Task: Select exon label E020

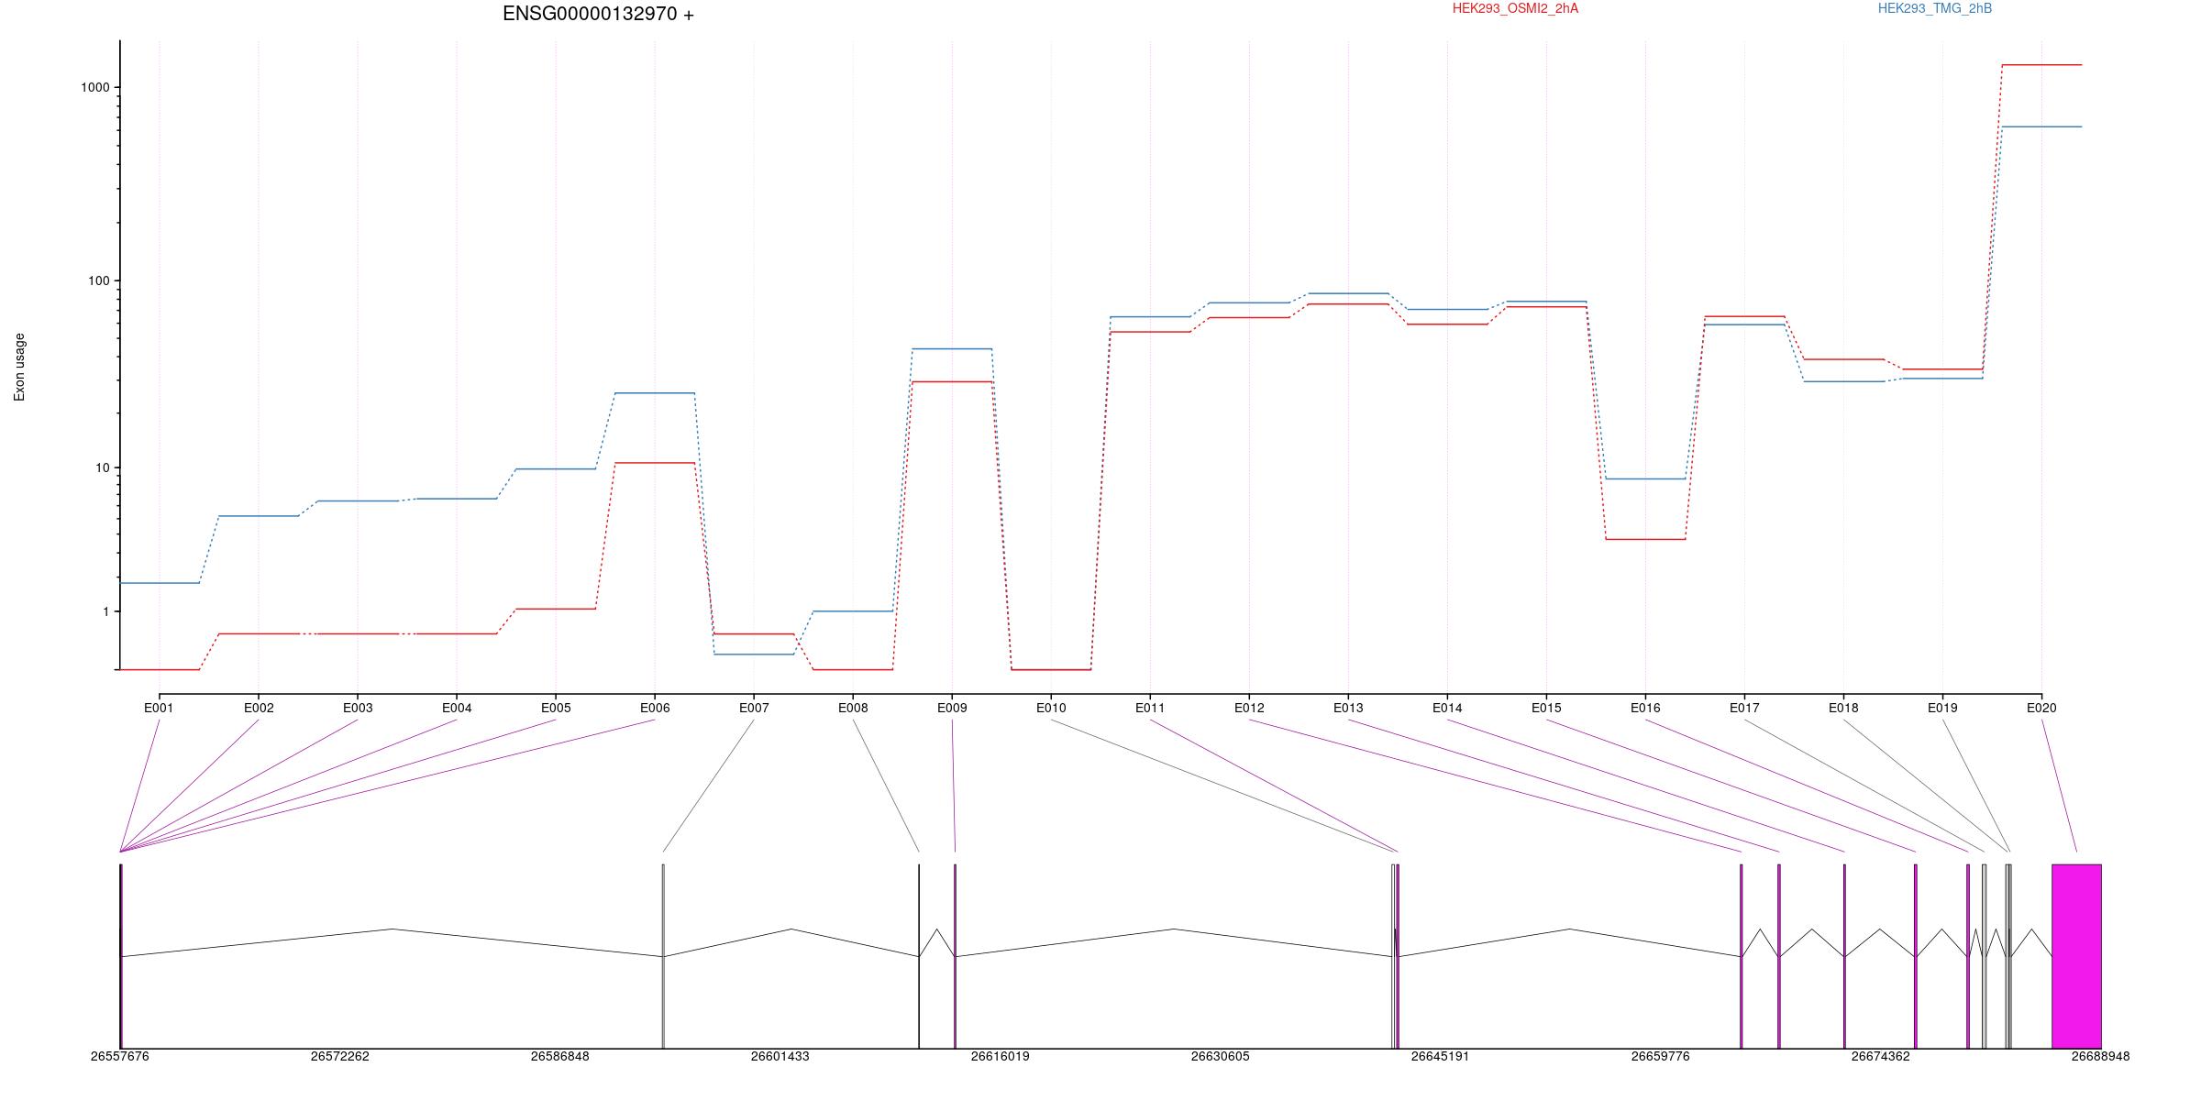Action: (2041, 708)
